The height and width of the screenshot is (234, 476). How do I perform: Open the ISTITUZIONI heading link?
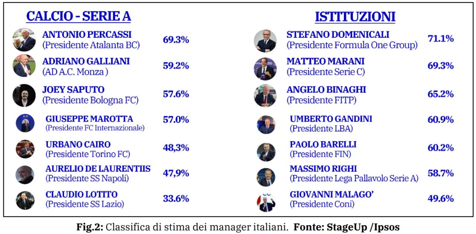click(x=355, y=17)
